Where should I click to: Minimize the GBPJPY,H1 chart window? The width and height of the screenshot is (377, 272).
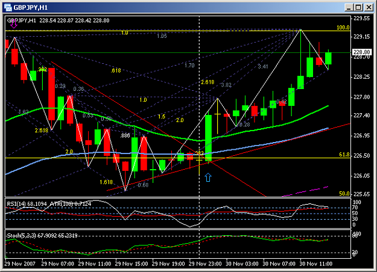point(349,7)
